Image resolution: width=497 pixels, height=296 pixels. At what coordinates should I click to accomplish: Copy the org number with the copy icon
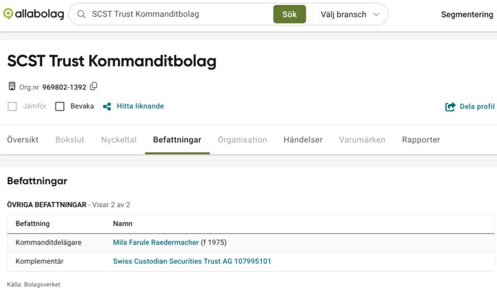(94, 86)
